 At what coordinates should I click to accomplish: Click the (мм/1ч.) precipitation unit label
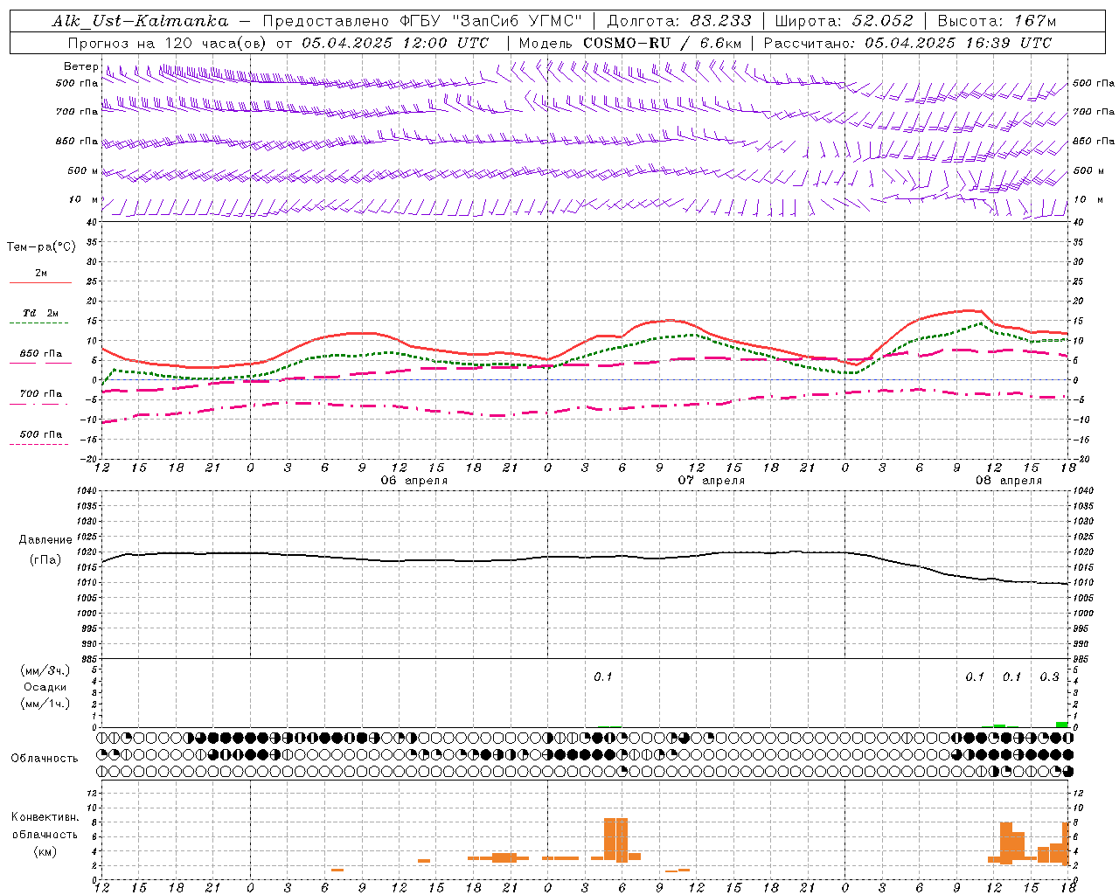click(x=45, y=704)
